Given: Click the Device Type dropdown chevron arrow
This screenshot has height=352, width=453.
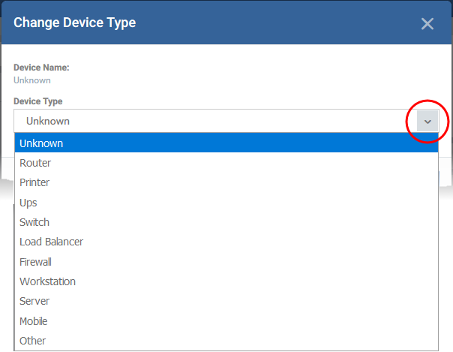Looking at the screenshot, I should [x=427, y=122].
